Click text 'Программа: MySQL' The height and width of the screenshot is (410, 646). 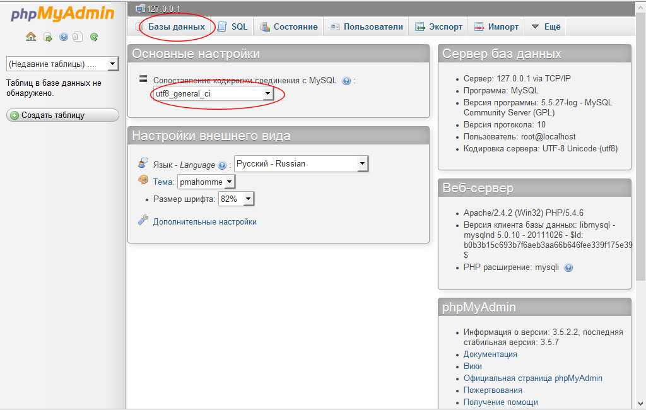click(x=500, y=91)
